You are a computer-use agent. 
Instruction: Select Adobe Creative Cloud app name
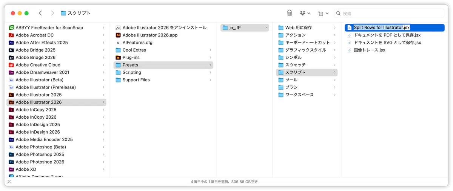pos(38,65)
